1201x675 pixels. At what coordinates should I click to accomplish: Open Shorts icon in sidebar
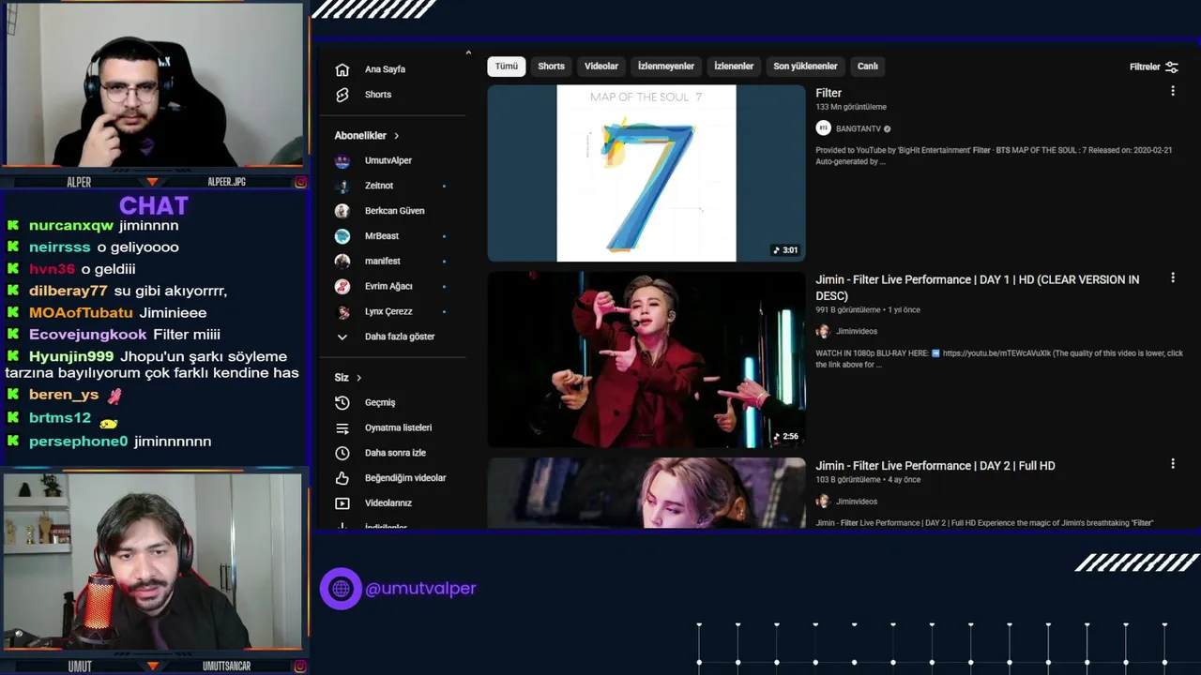coord(342,95)
